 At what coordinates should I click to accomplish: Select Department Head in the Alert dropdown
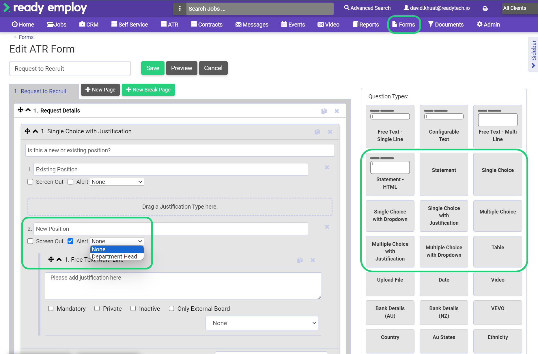click(x=115, y=256)
